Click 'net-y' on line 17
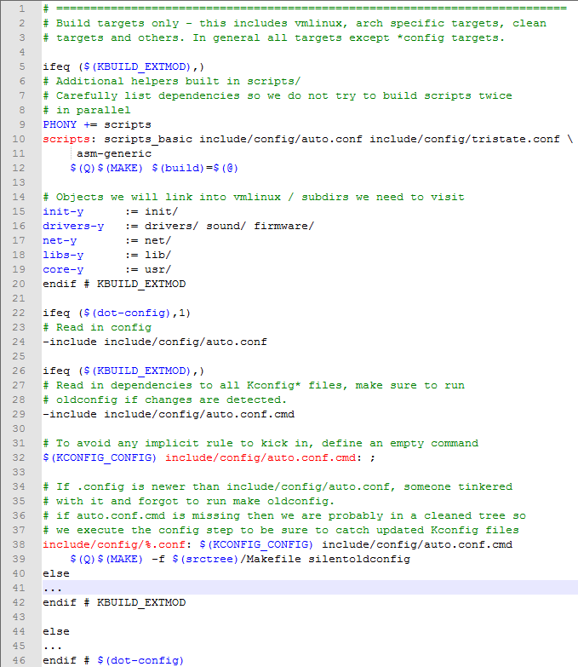 (x=60, y=240)
